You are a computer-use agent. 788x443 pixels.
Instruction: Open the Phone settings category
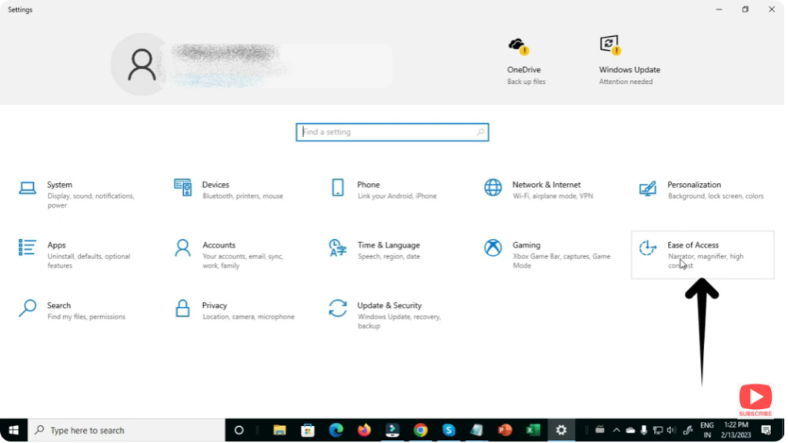pos(368,185)
